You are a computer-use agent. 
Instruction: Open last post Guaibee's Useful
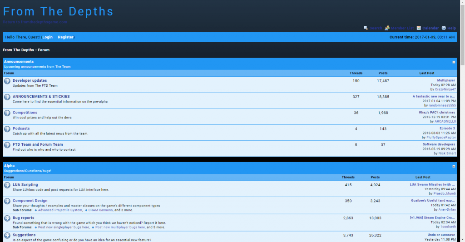coord(433,201)
